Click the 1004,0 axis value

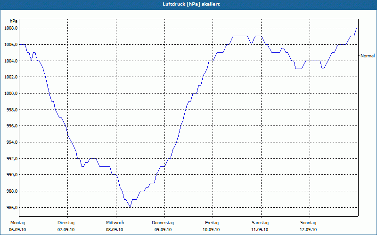point(11,61)
